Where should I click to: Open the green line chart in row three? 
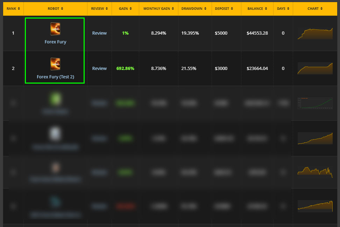[315, 104]
